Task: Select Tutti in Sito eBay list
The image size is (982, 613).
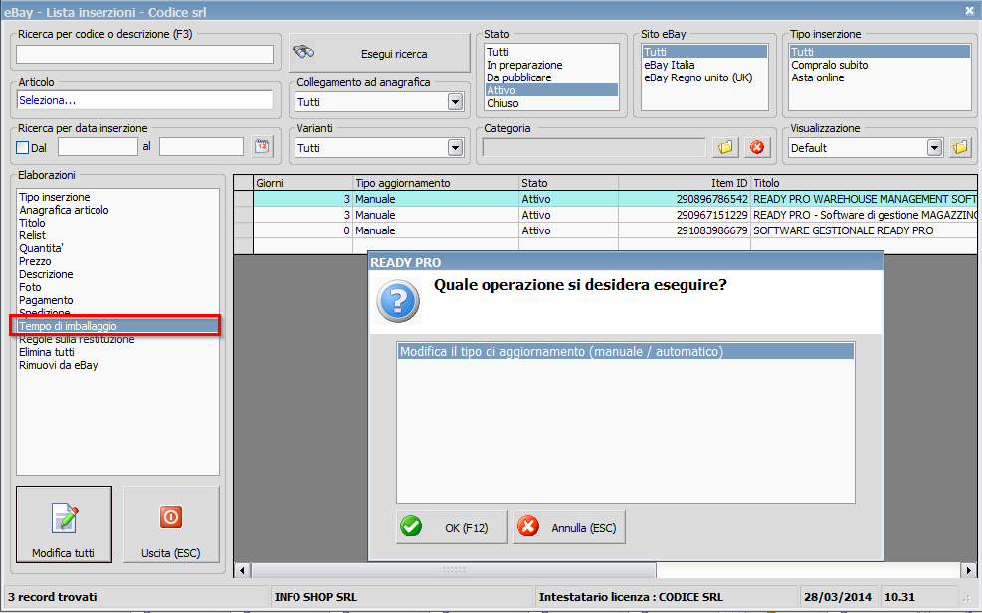Action: coord(704,52)
